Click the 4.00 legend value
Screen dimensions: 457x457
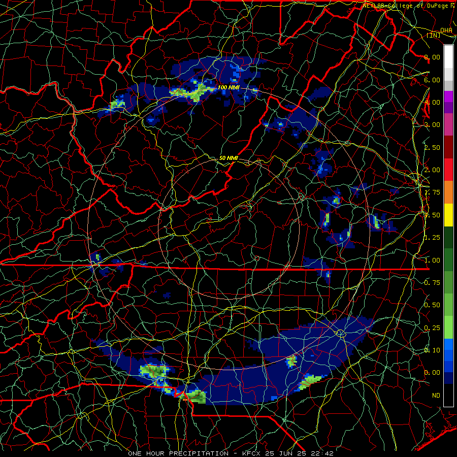coord(432,102)
